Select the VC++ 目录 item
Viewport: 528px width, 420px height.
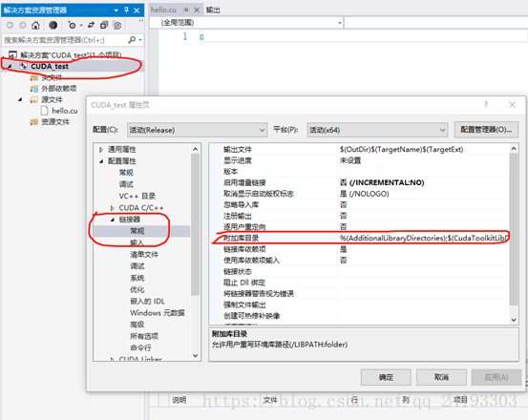tap(137, 197)
